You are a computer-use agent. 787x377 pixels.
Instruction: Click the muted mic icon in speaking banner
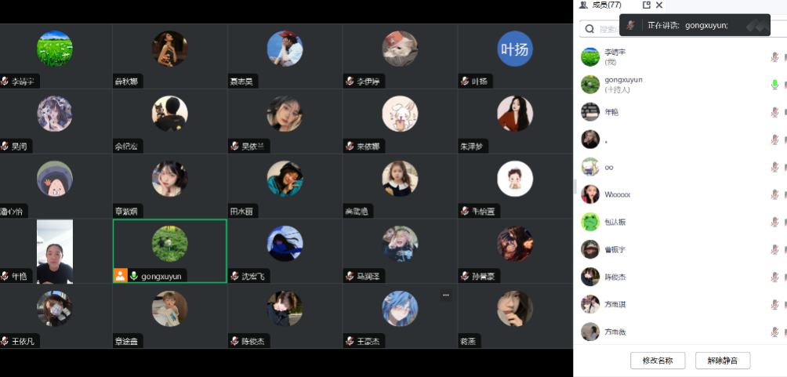(632, 25)
